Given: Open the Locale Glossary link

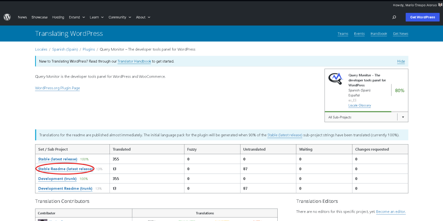Looking at the screenshot, I should click(x=360, y=105).
